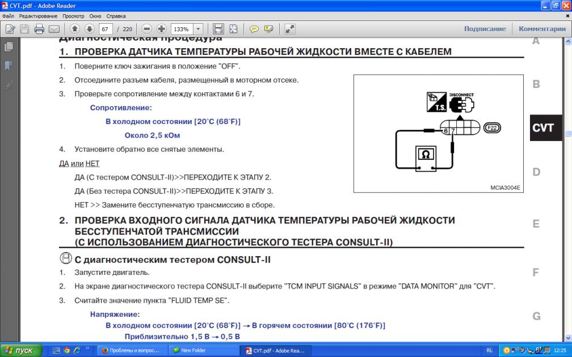Click 'Установите обратно все снятые элементы.'

(149, 150)
